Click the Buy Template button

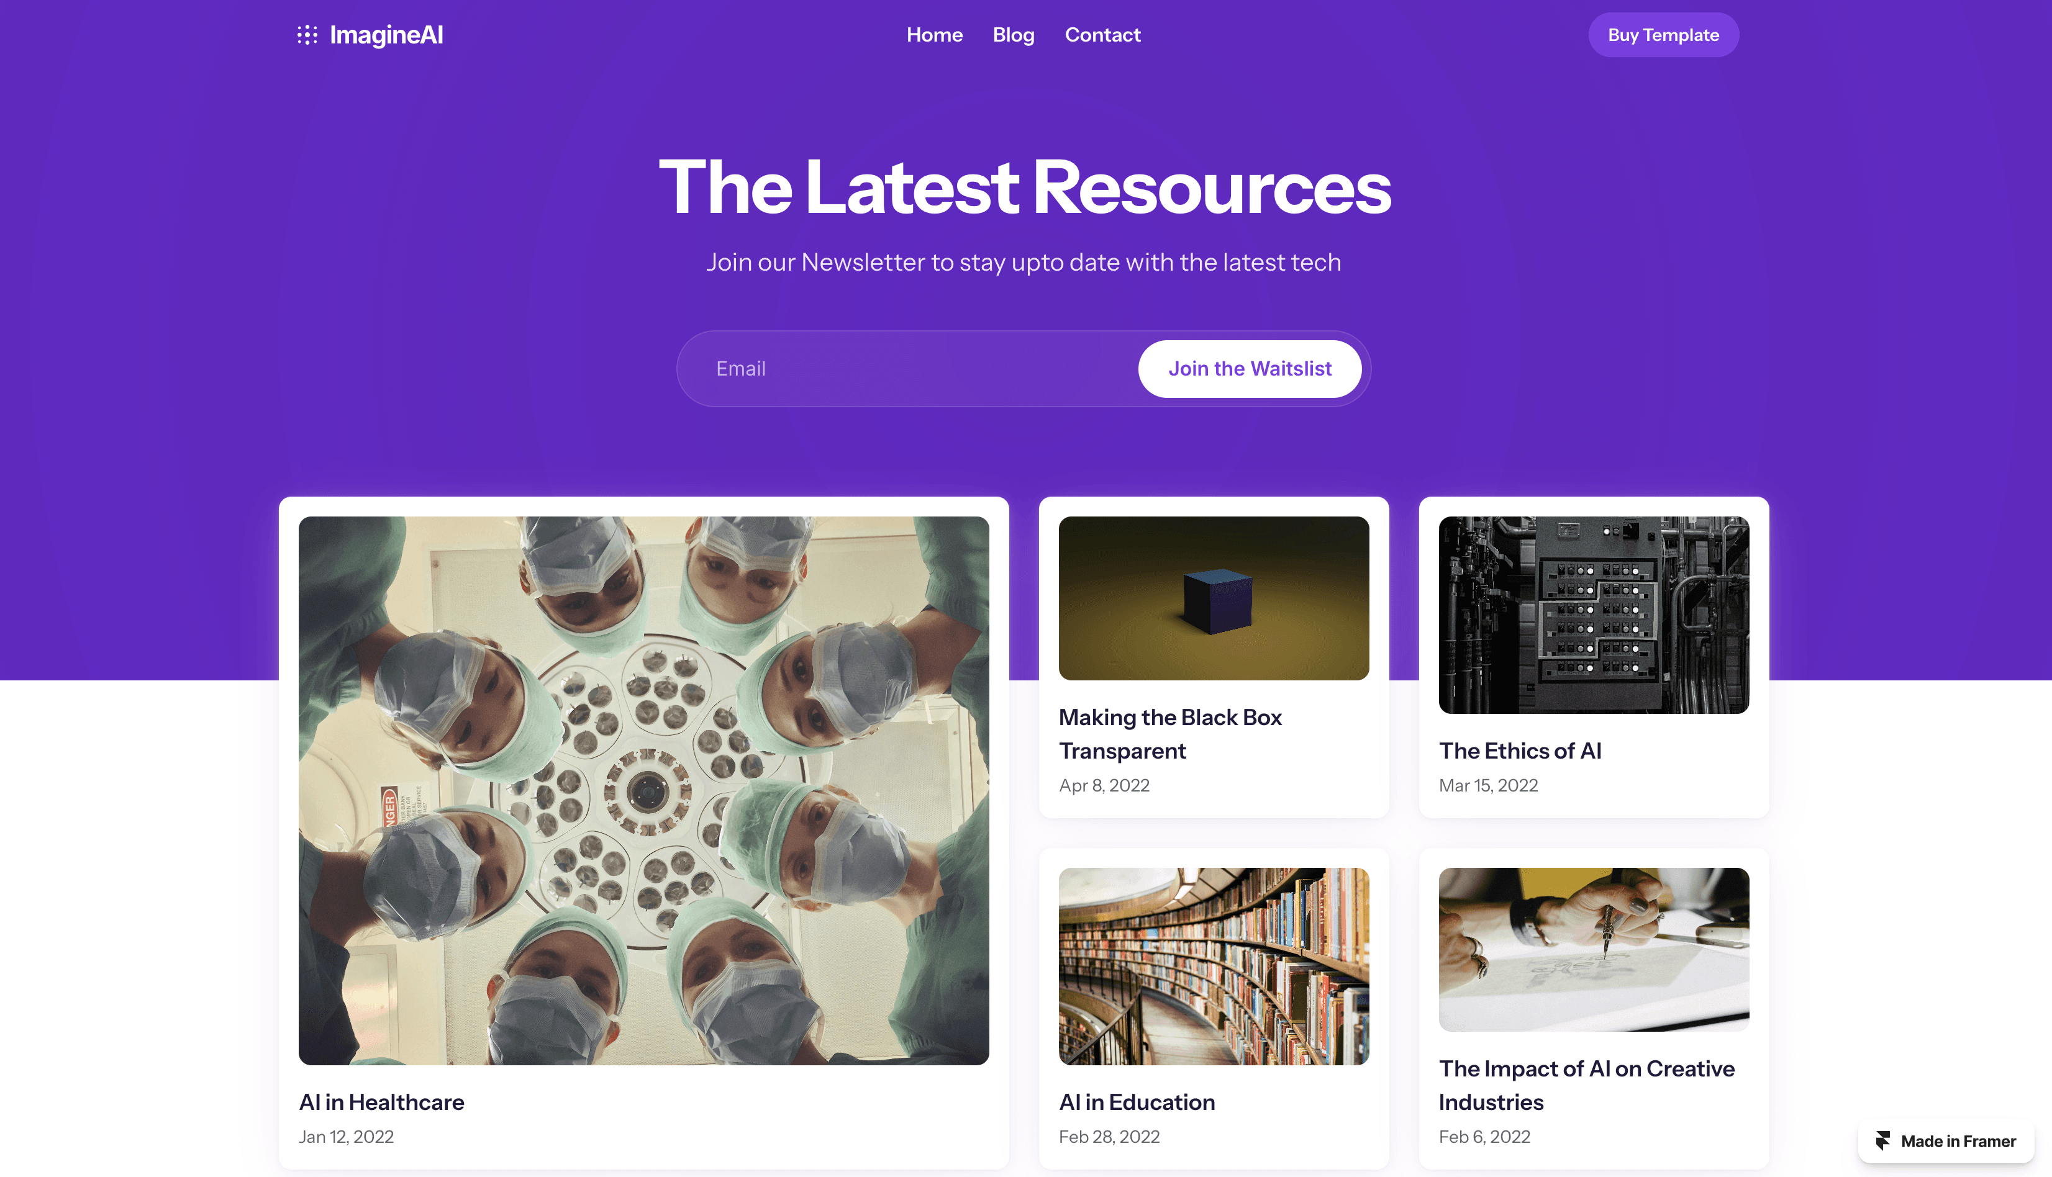point(1663,35)
